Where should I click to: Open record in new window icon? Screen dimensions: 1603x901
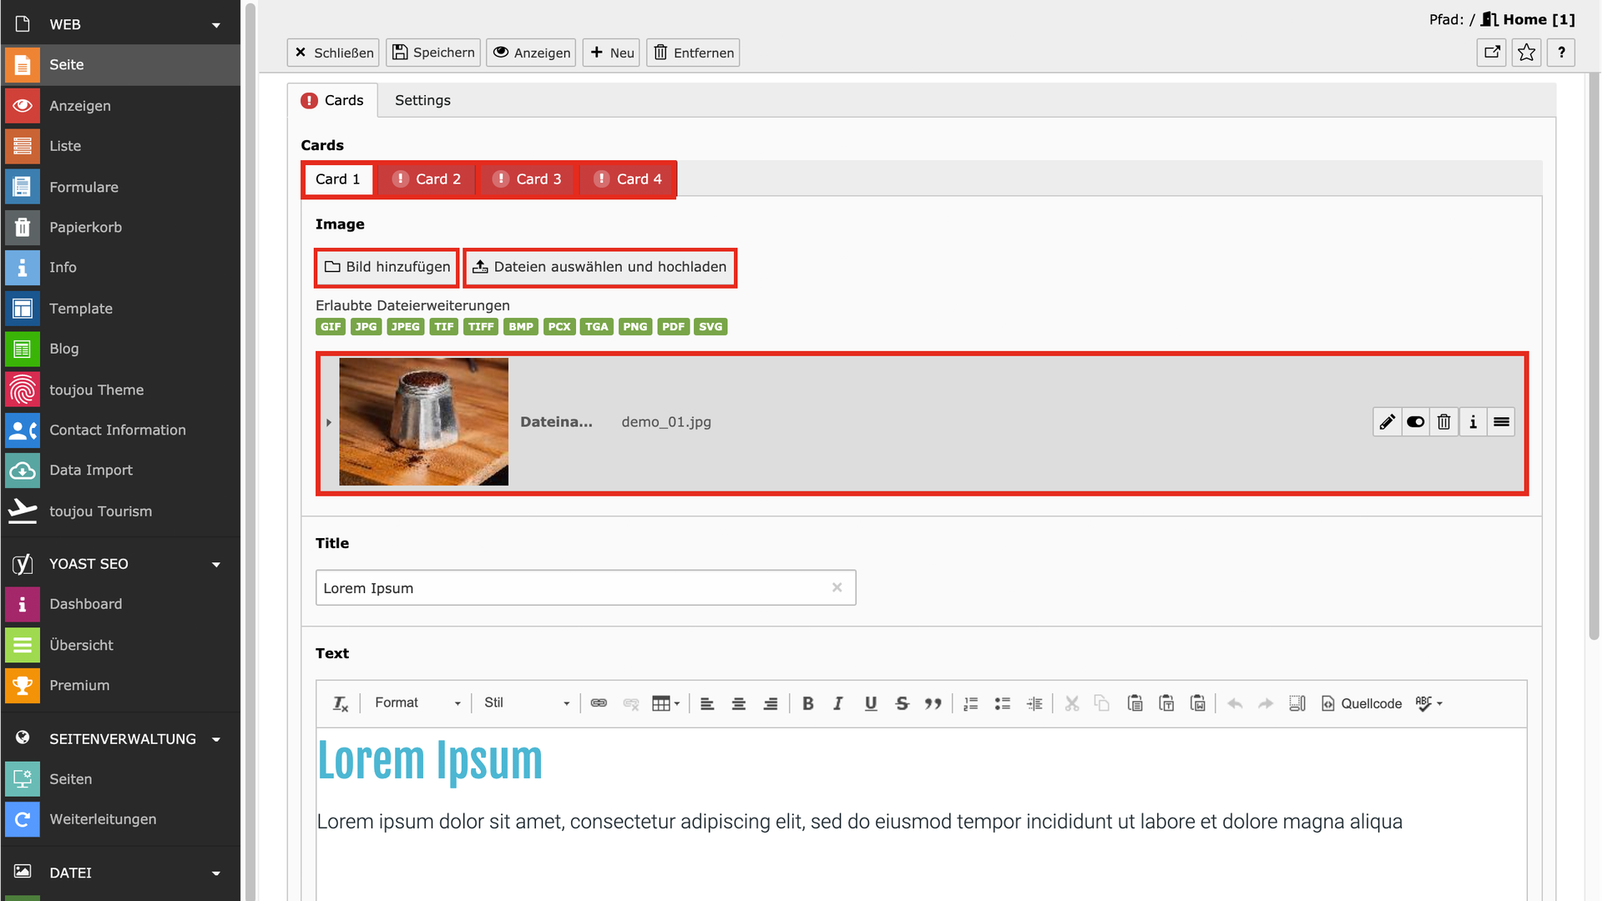point(1492,53)
